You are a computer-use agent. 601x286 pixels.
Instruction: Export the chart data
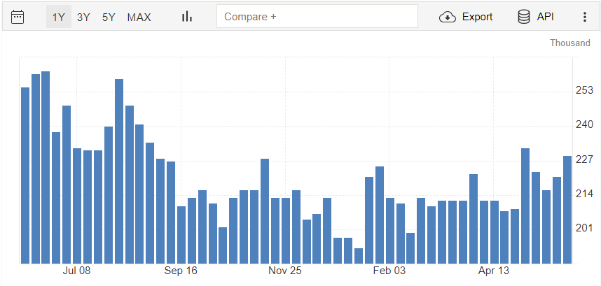pyautogui.click(x=466, y=17)
